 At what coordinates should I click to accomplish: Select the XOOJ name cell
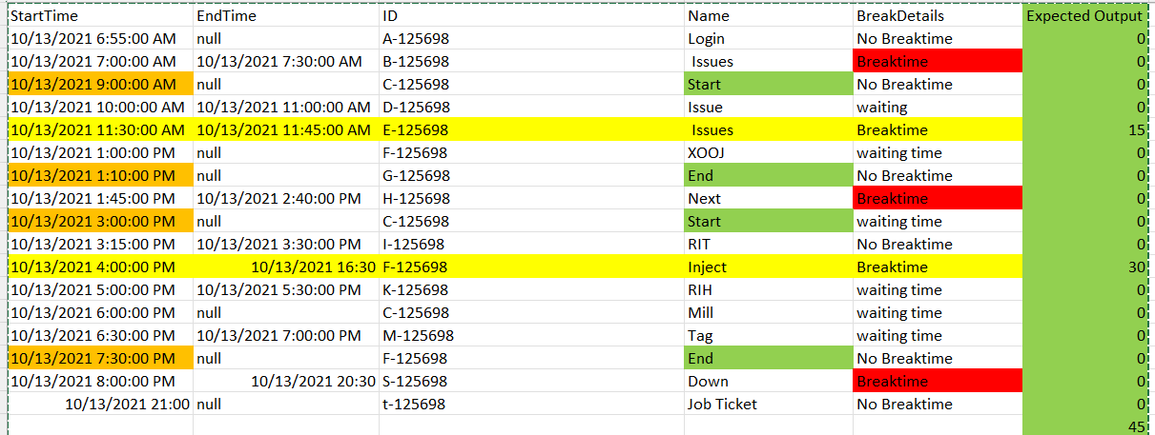coord(769,153)
